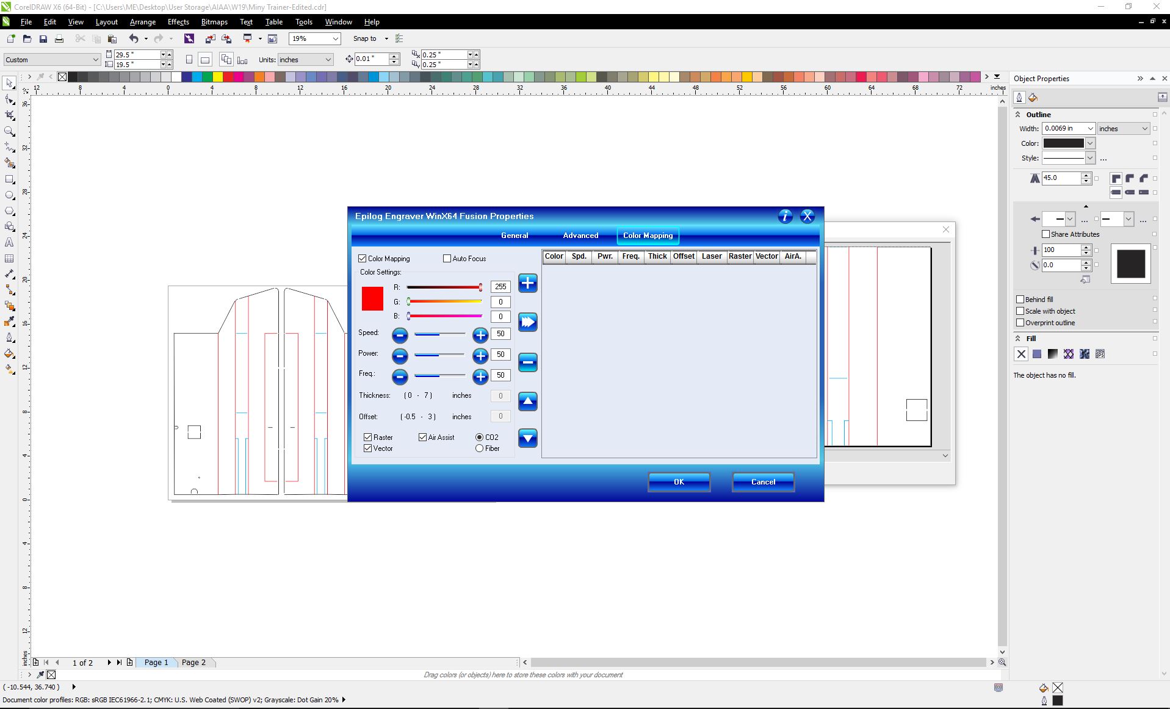This screenshot has width=1170, height=709.
Task: Create a new document from toolbar
Action: (x=11, y=38)
